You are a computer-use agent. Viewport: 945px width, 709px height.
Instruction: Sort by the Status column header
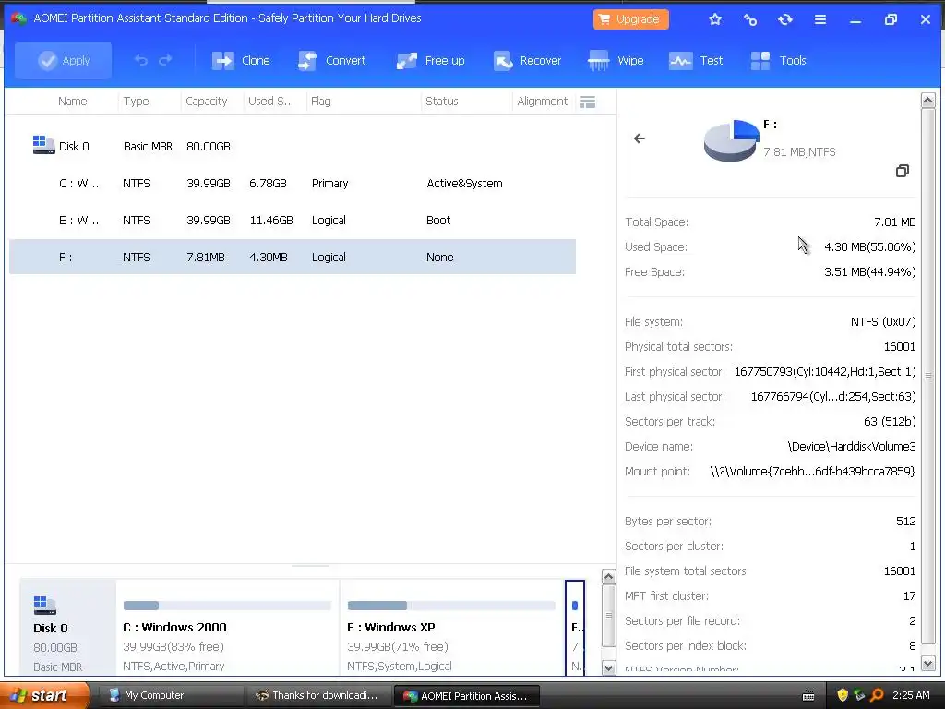coord(442,102)
